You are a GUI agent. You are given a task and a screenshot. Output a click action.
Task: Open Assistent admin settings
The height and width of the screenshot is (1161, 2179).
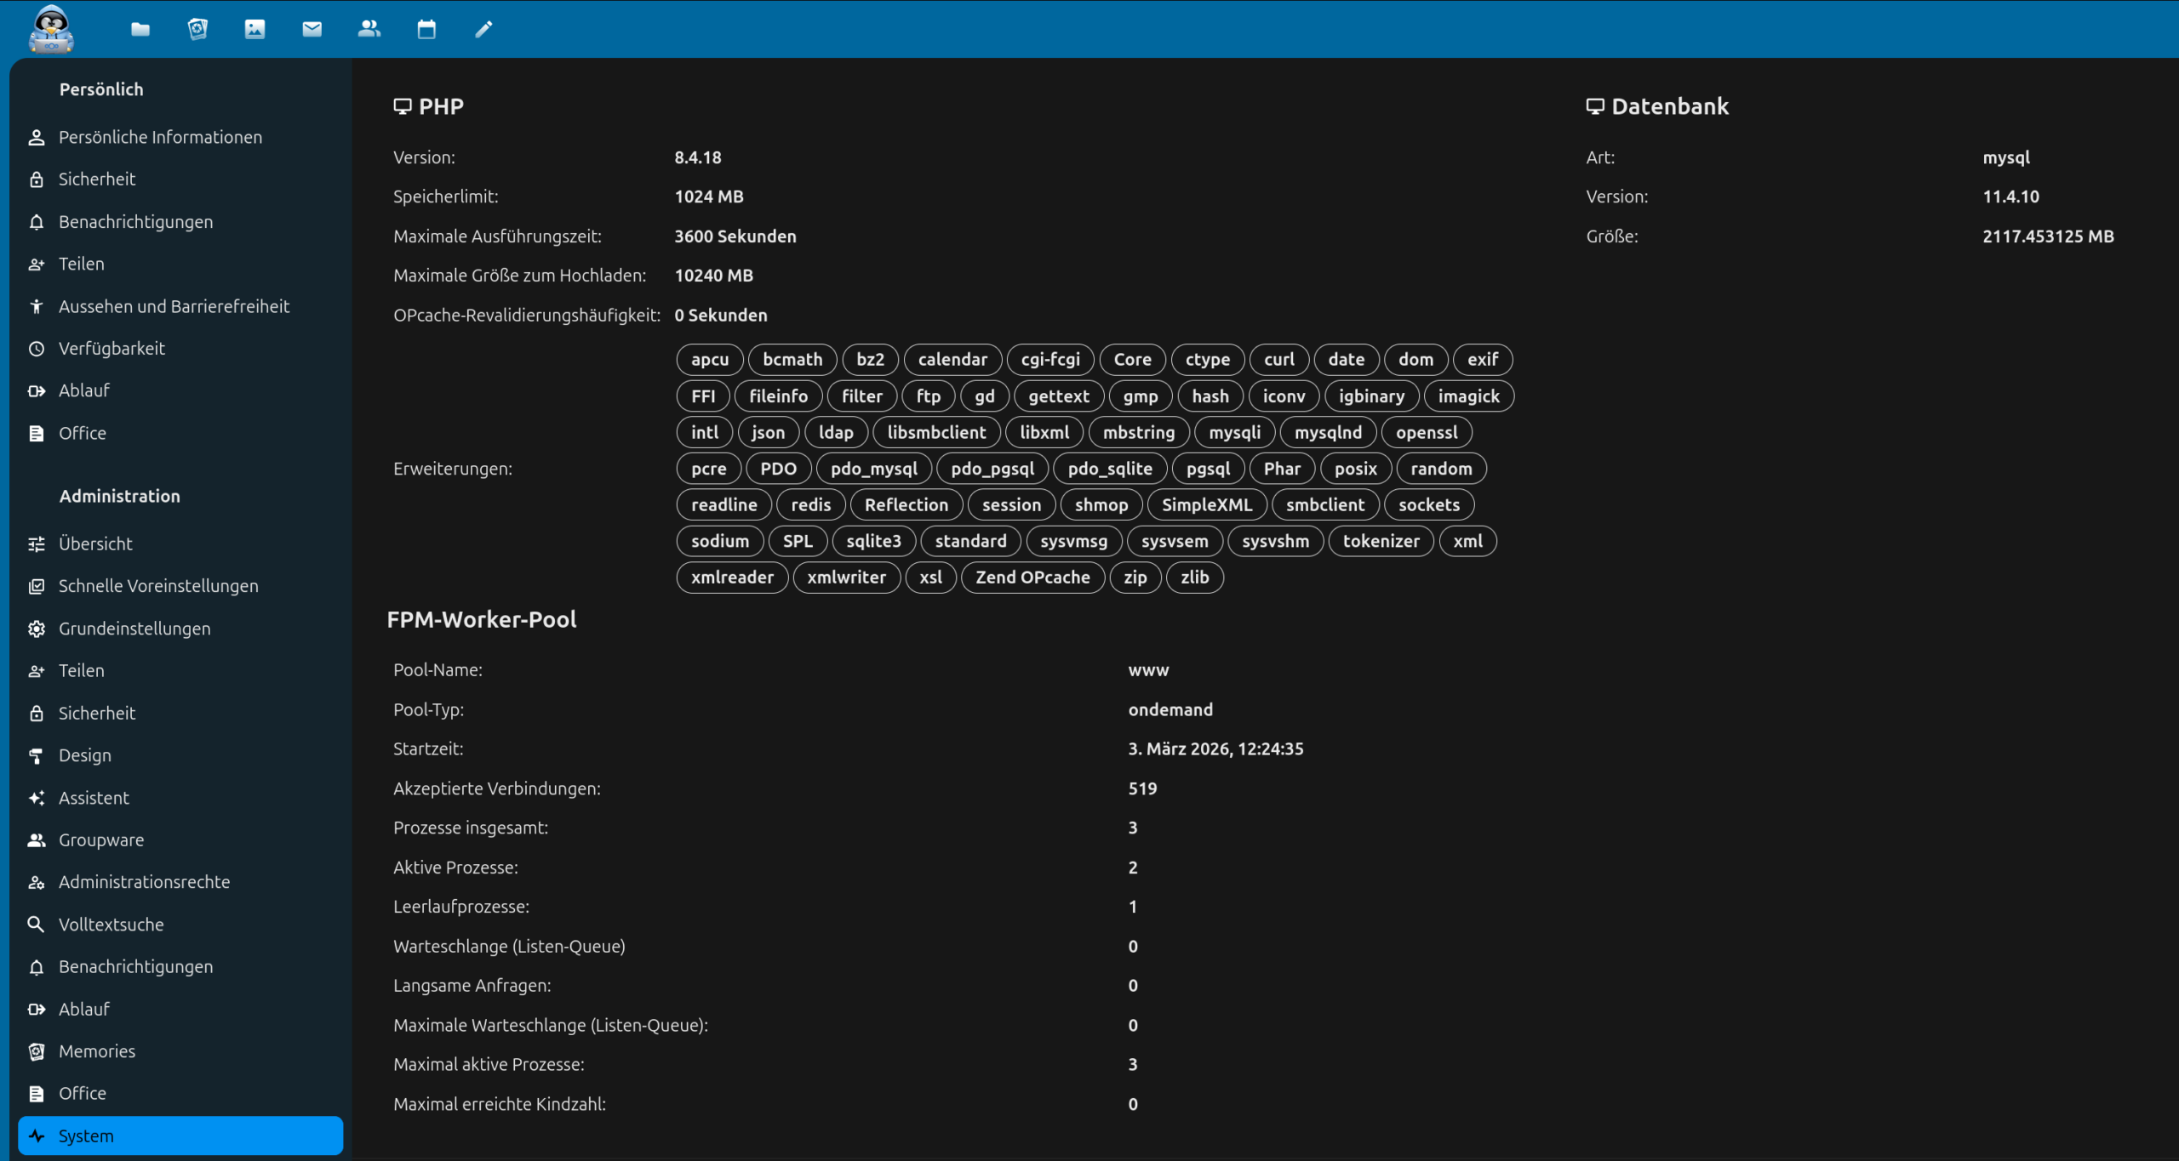[x=94, y=798]
